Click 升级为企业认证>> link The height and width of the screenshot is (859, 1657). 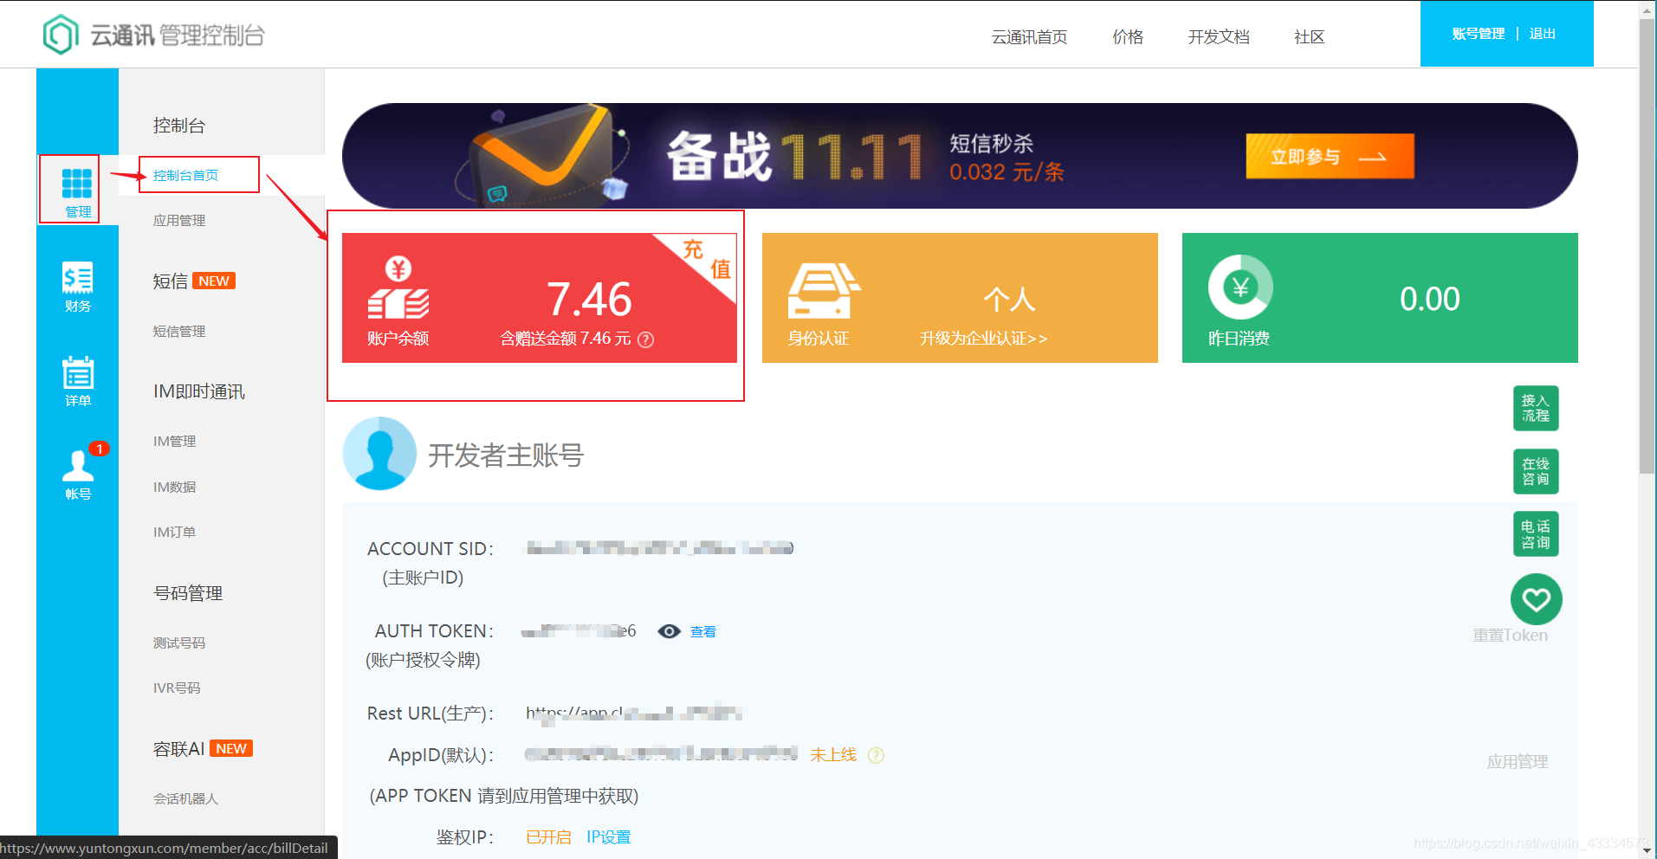pyautogui.click(x=983, y=339)
